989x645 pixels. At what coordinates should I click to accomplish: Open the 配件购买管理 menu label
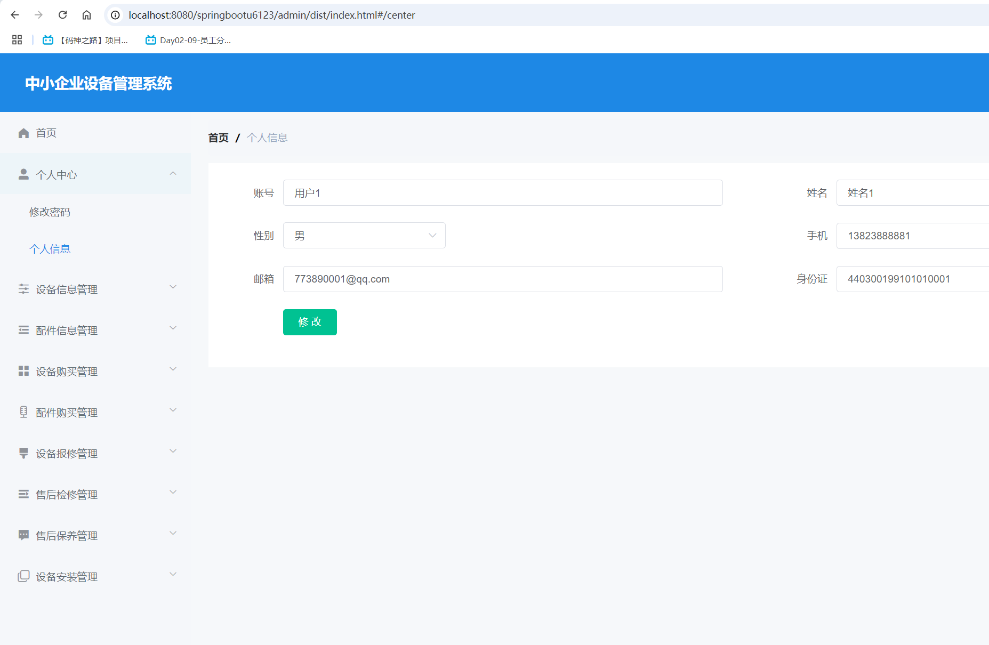point(67,413)
